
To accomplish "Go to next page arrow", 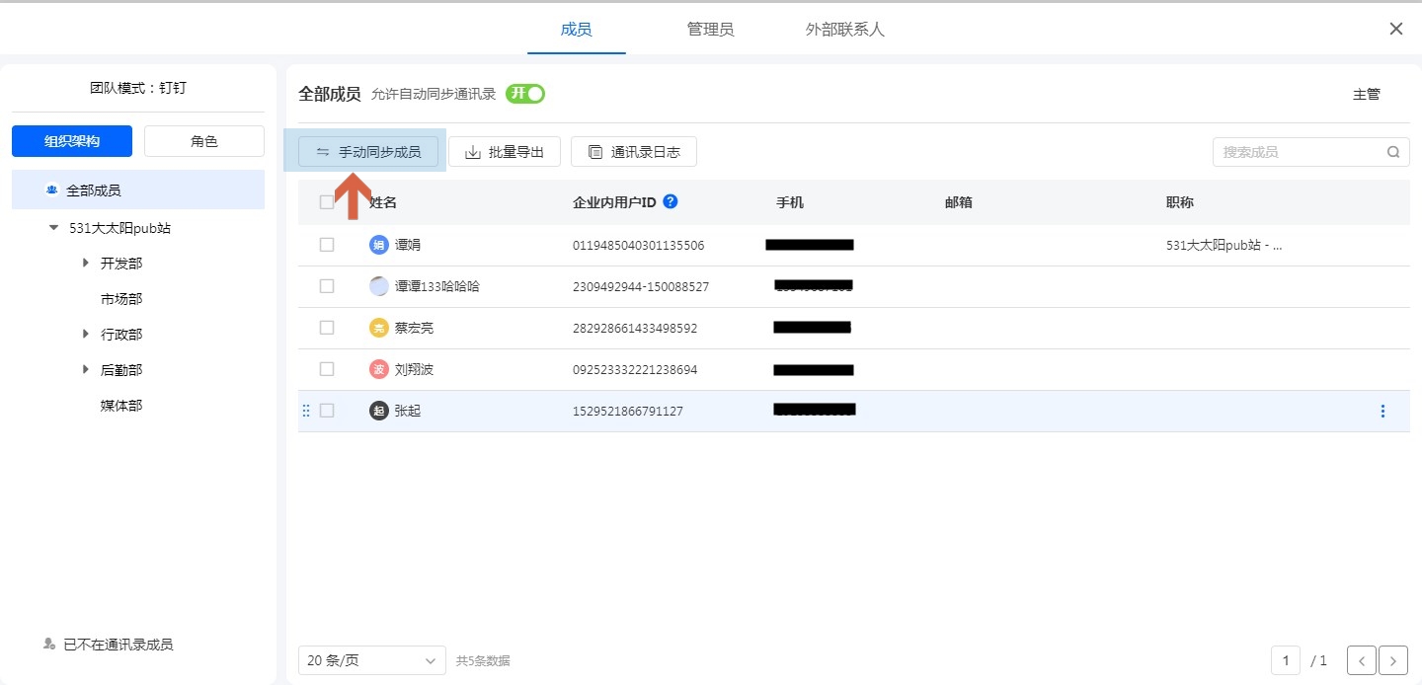I will click(1393, 660).
